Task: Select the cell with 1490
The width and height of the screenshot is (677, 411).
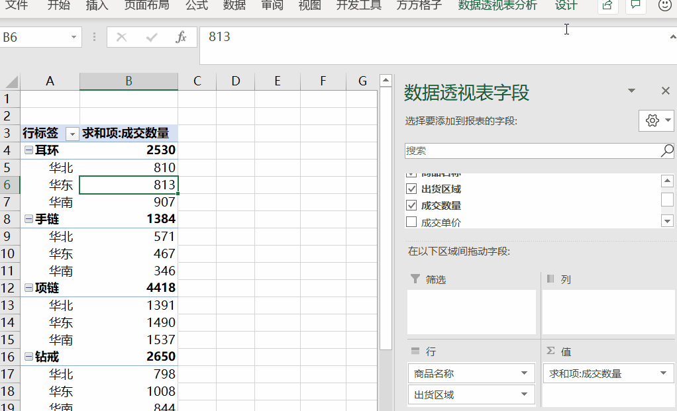Action: tap(129, 322)
